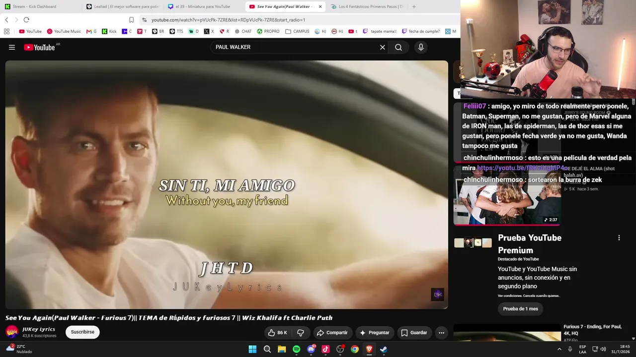The height and width of the screenshot is (357, 636).
Task: Open Windows taskbar search
Action: click(267, 349)
